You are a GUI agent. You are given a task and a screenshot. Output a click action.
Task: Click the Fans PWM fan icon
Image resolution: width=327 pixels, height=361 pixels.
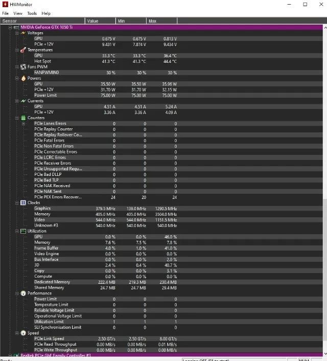23,67
